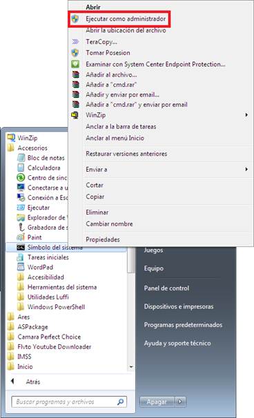Click the TeraCopy arrows icon
The height and width of the screenshot is (418, 254).
tap(75, 41)
